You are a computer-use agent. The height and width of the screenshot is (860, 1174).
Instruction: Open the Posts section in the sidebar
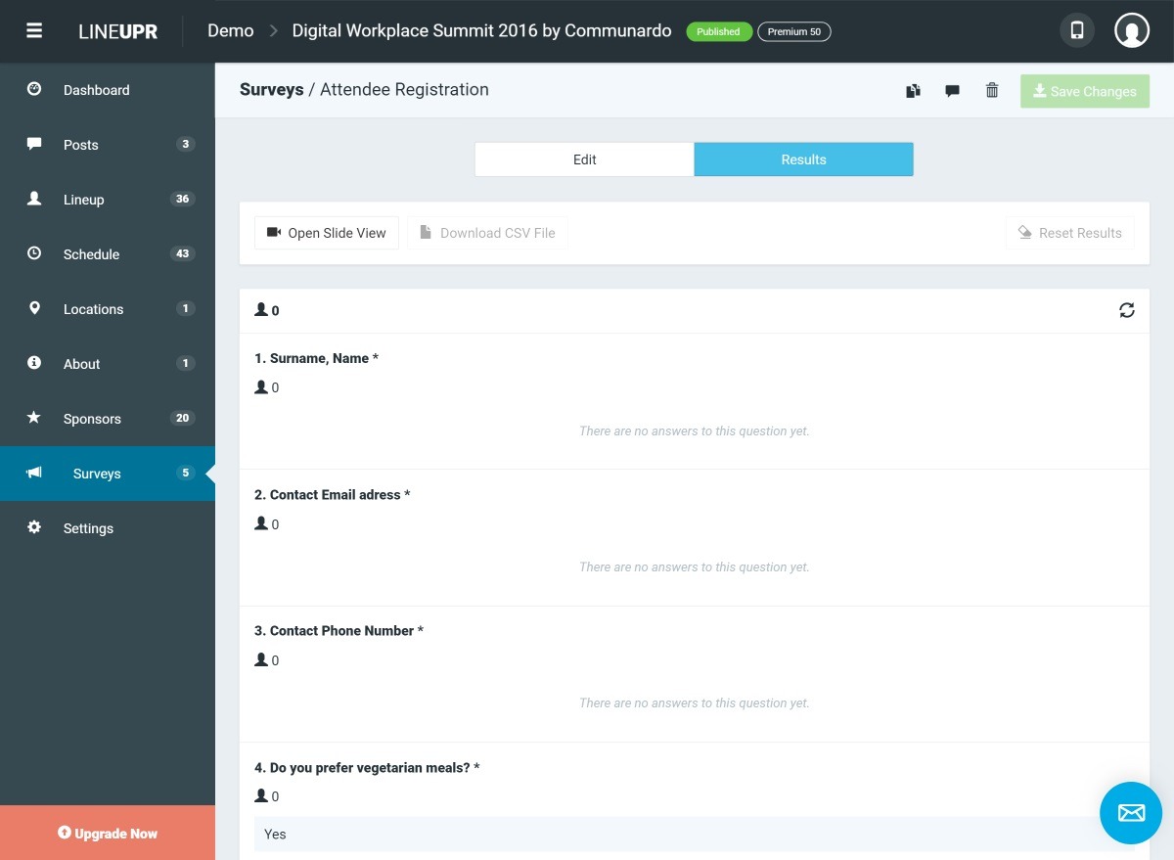click(x=79, y=145)
